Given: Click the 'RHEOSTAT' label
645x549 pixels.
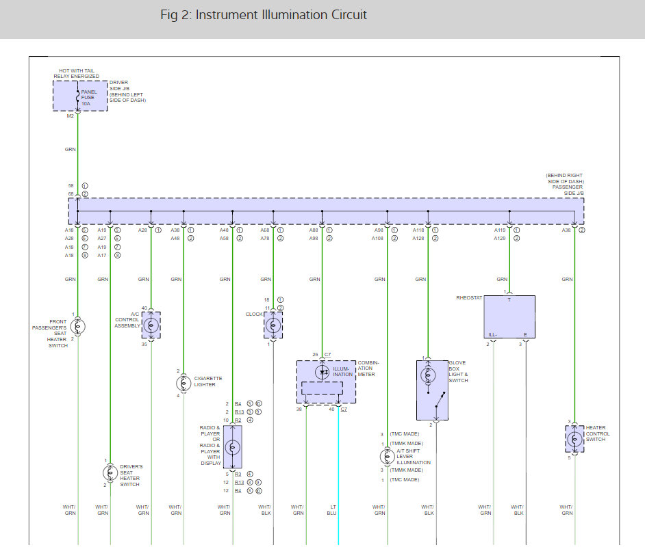Looking at the screenshot, I should [x=469, y=297].
